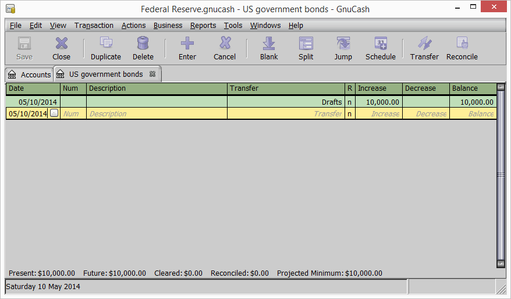Viewport: 511px width, 299px height.
Task: Delete the current transaction via toolbar
Action: pos(143,48)
